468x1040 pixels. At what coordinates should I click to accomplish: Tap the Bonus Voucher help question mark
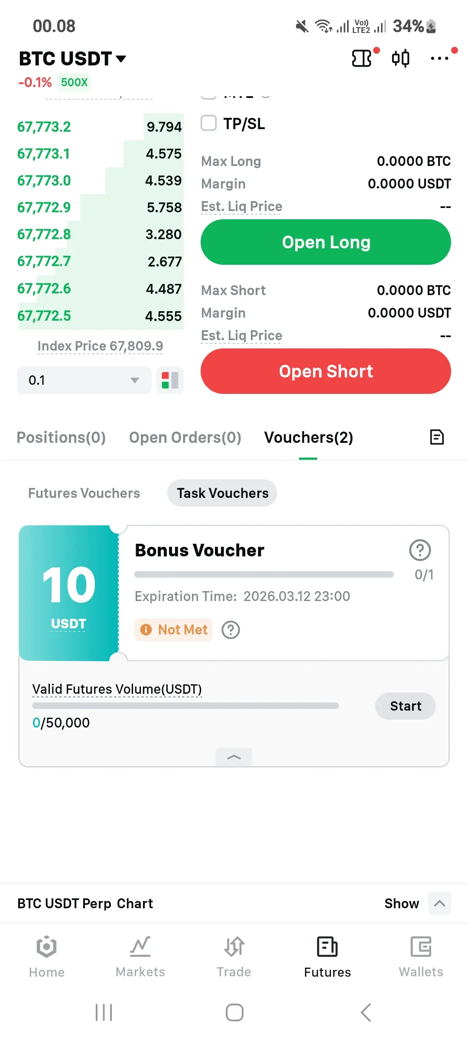click(420, 550)
